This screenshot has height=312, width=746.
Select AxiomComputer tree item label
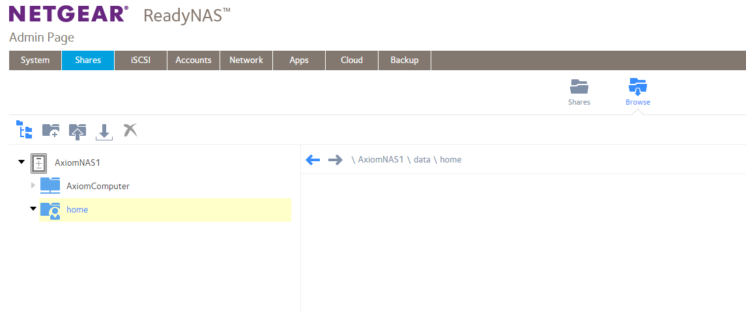click(x=98, y=186)
